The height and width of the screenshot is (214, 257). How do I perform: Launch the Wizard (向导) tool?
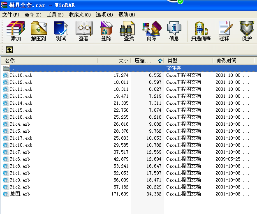pos(152,31)
